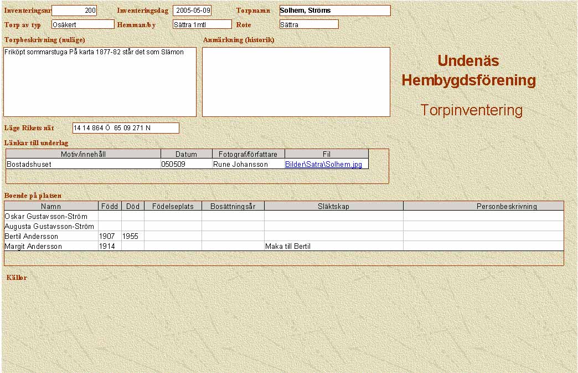578x373 pixels.
Task: Click the Hemman/by field Sättra 1mtl
Action: tap(202, 24)
